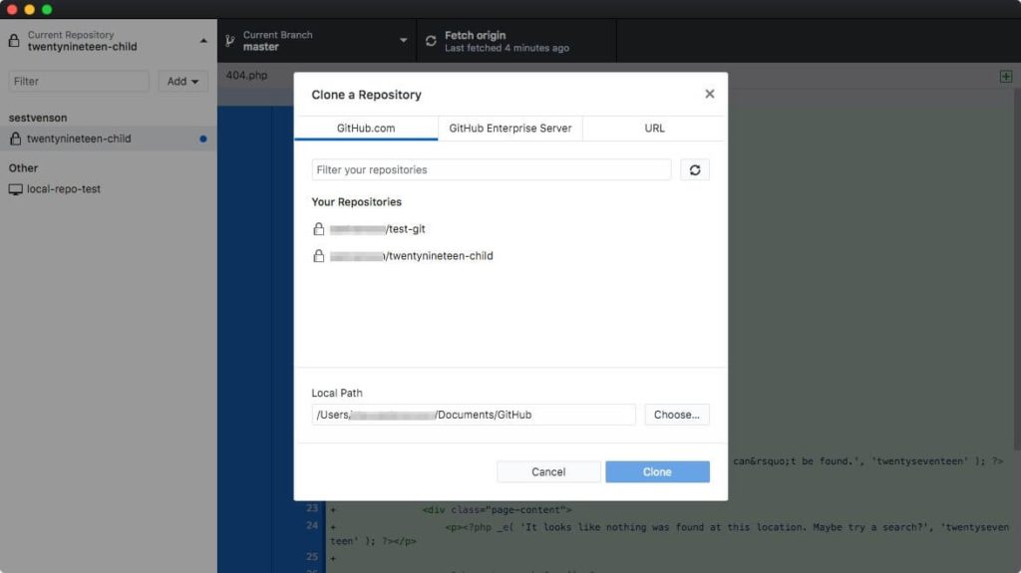This screenshot has height=573, width=1021.
Task: Click the fetch origin sync icon
Action: tap(431, 41)
